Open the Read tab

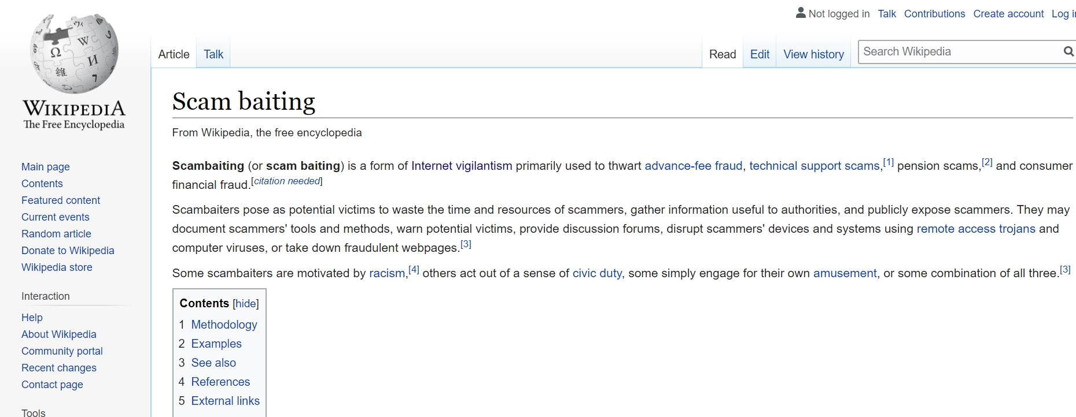[x=723, y=54]
